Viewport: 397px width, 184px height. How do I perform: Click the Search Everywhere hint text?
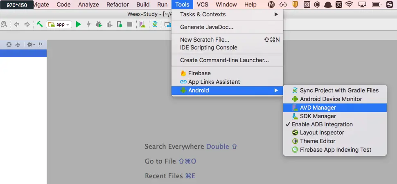pyautogui.click(x=191, y=146)
